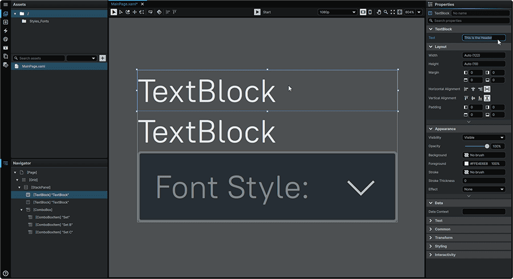513x279 pixels.
Task: Click the center view frame icon
Action: (x=400, y=12)
